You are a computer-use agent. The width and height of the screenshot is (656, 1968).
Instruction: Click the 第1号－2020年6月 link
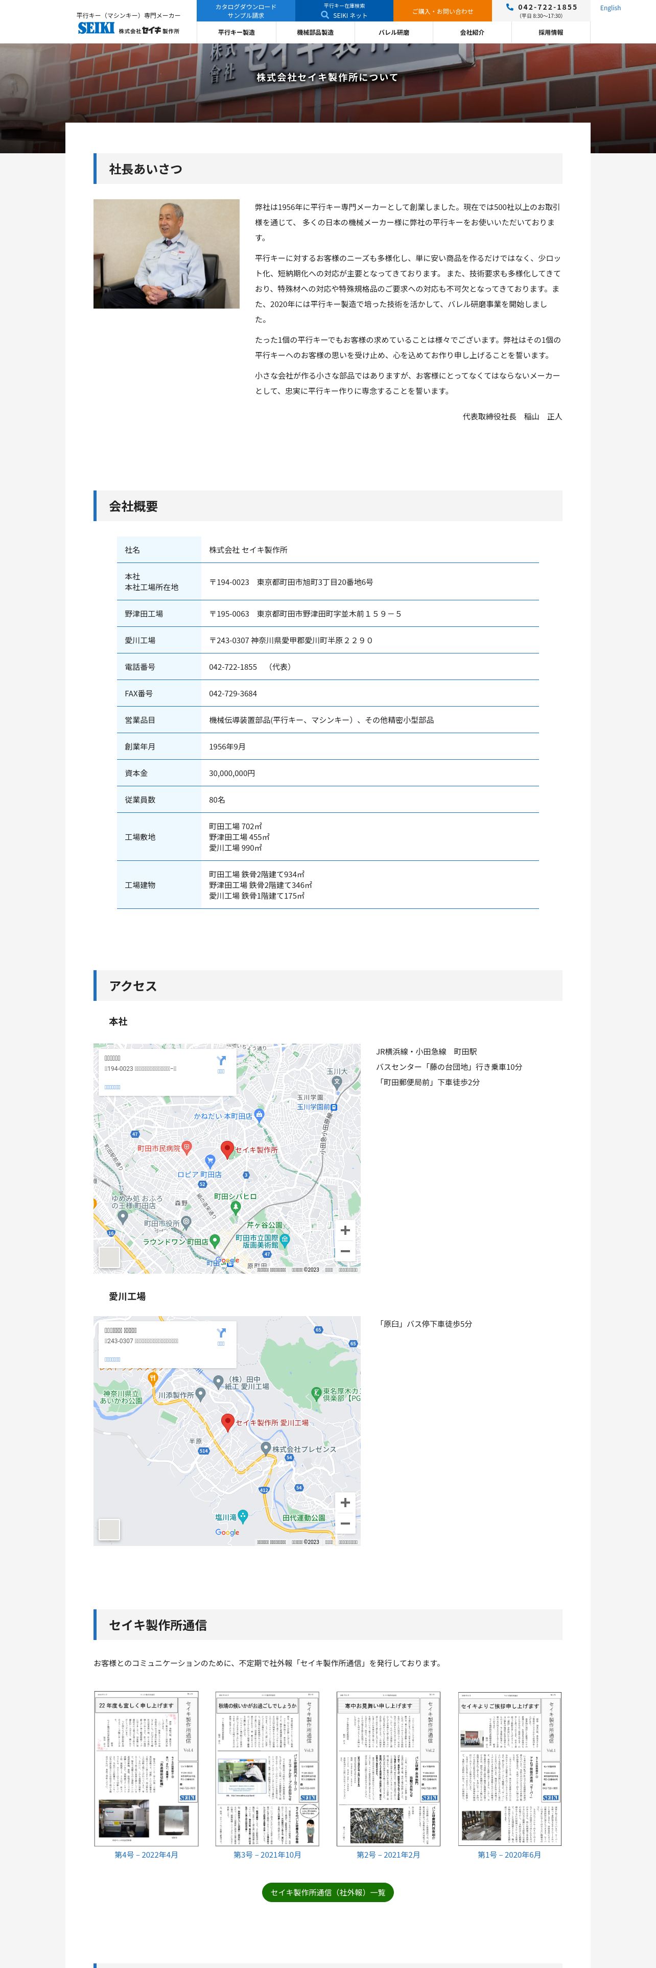point(509,1855)
